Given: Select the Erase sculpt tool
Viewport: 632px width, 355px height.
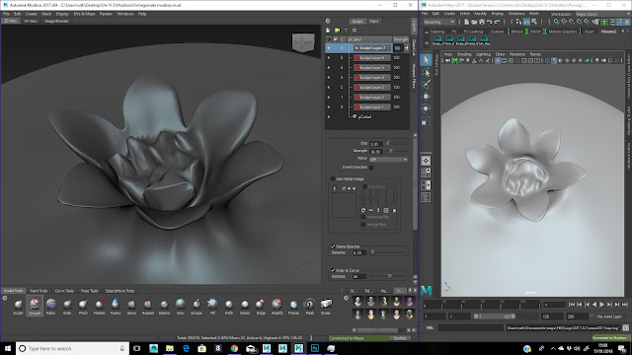Looking at the screenshot, I should coord(326,307).
